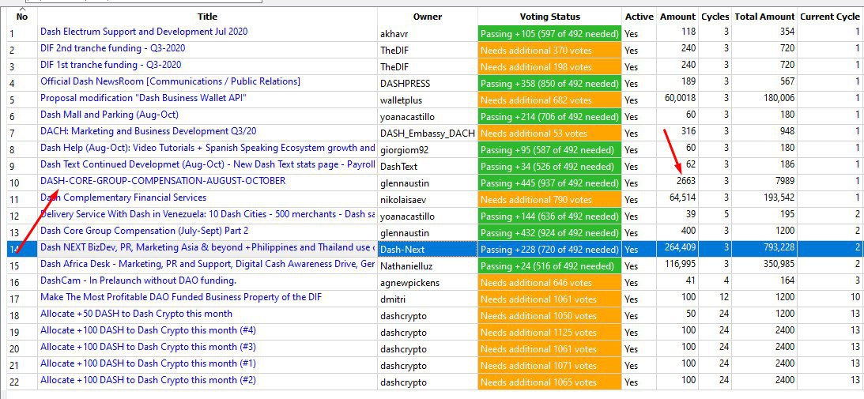Sort by the Total Amount column header
The width and height of the screenshot is (864, 399).
764,17
